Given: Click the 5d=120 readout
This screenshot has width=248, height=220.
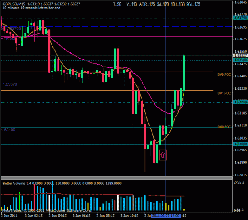Looking at the screenshot, I should point(163,4).
